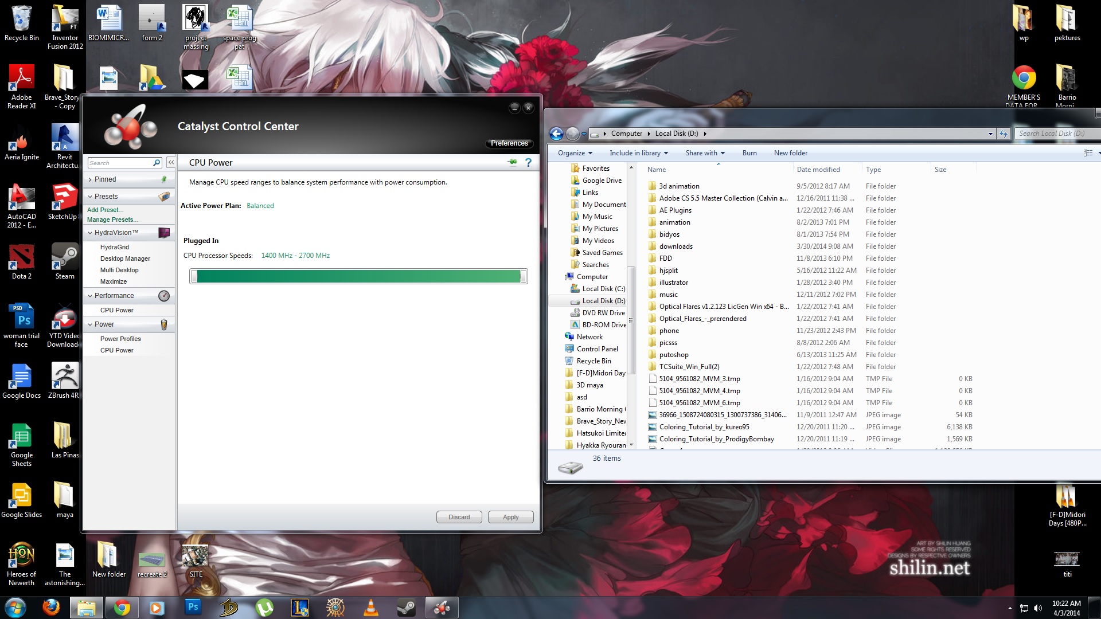Open the Inventor Fusion 2012 desktop shortcut
The height and width of the screenshot is (619, 1101).
65,27
